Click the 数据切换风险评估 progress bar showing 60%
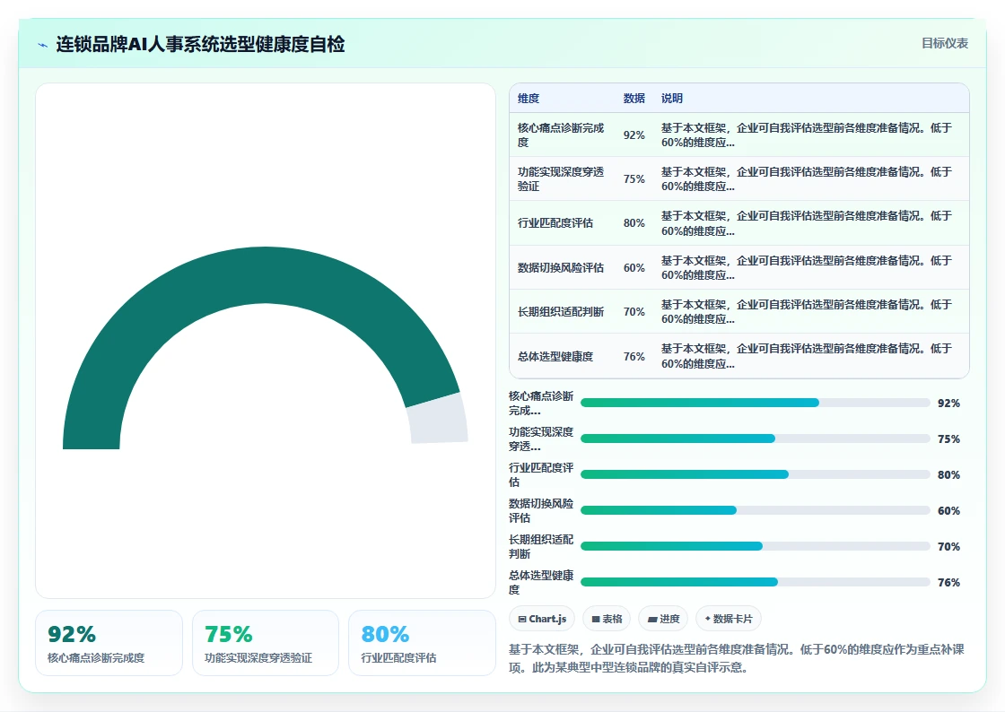The image size is (1005, 712). (755, 510)
